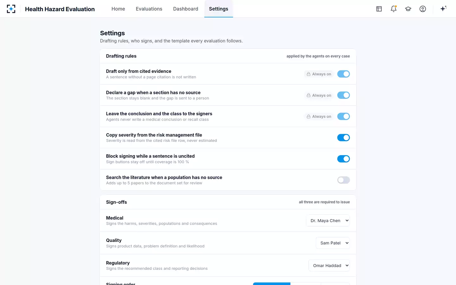Turn off Block signing while sentence uncited
Image resolution: width=456 pixels, height=285 pixels.
344,159
